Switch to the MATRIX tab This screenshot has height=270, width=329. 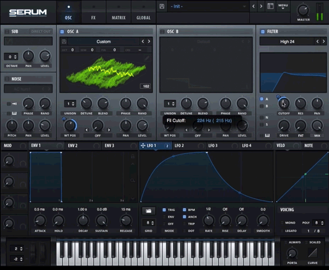[118, 13]
